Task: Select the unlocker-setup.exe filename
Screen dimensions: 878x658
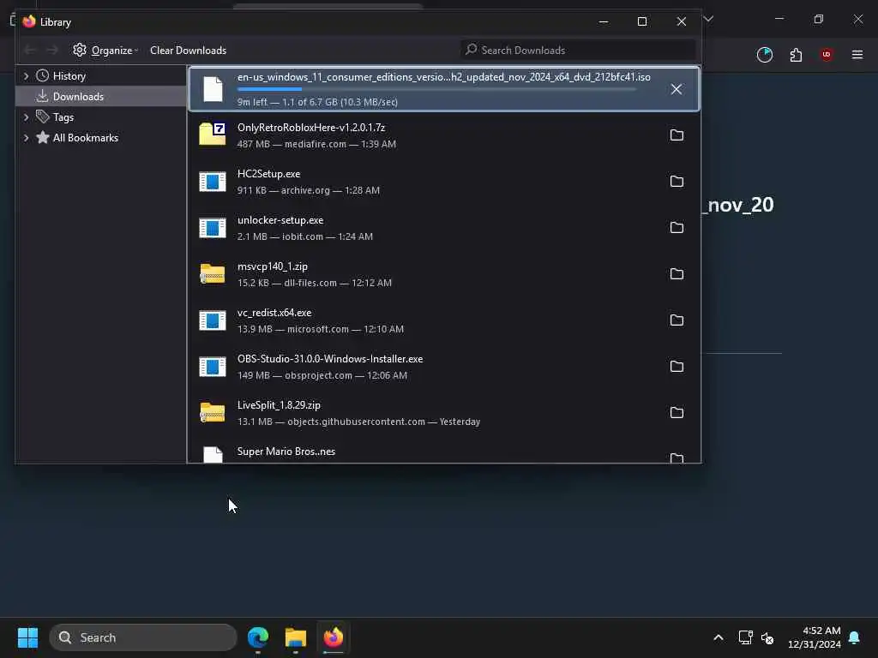Action: coord(280,220)
